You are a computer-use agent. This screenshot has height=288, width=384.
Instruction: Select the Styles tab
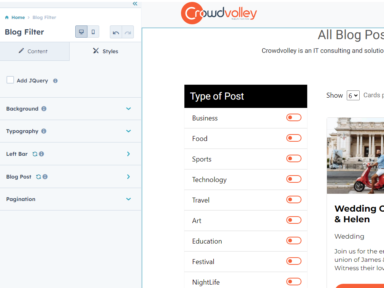pyautogui.click(x=106, y=51)
